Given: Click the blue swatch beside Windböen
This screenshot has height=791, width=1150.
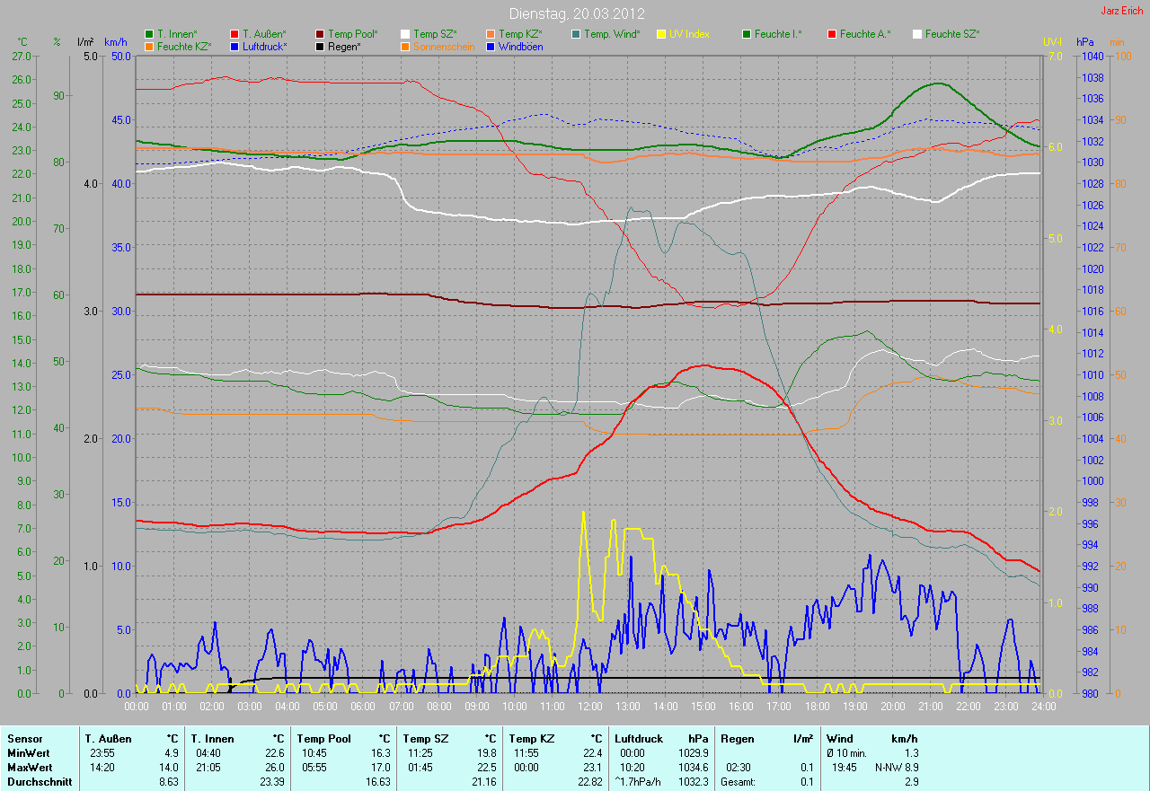Looking at the screenshot, I should pyautogui.click(x=491, y=47).
